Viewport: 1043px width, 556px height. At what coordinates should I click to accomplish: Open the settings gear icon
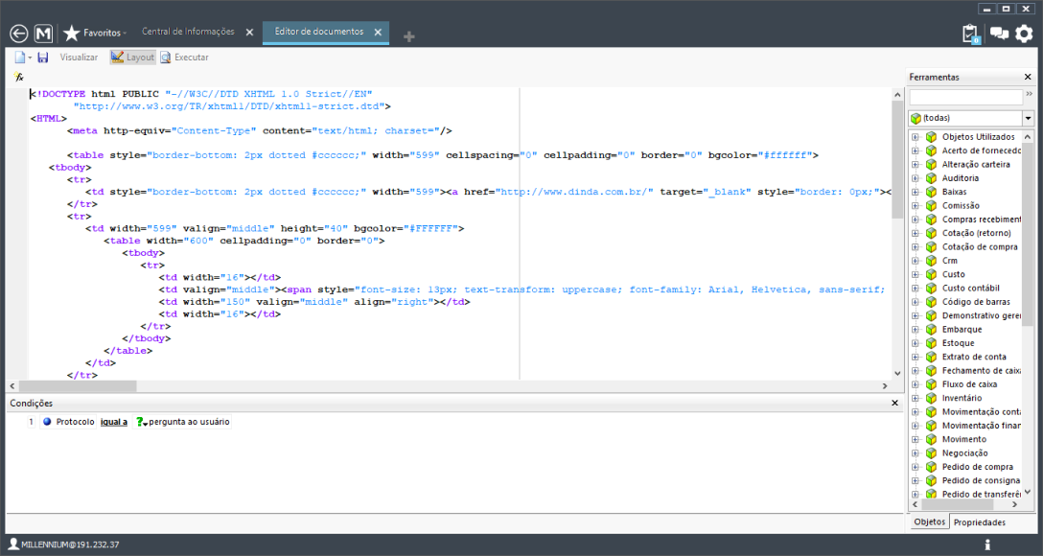pos(1025,34)
